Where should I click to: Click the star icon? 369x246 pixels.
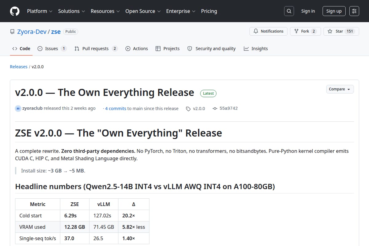click(330, 31)
